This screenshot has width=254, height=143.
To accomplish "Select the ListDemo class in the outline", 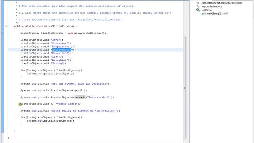I will 206,10.
